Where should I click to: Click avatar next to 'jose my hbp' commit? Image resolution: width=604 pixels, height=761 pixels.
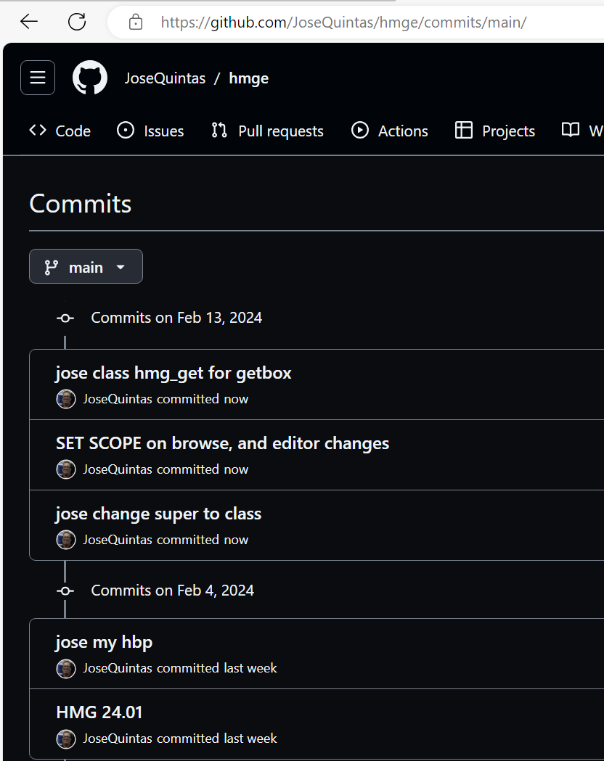(66, 668)
